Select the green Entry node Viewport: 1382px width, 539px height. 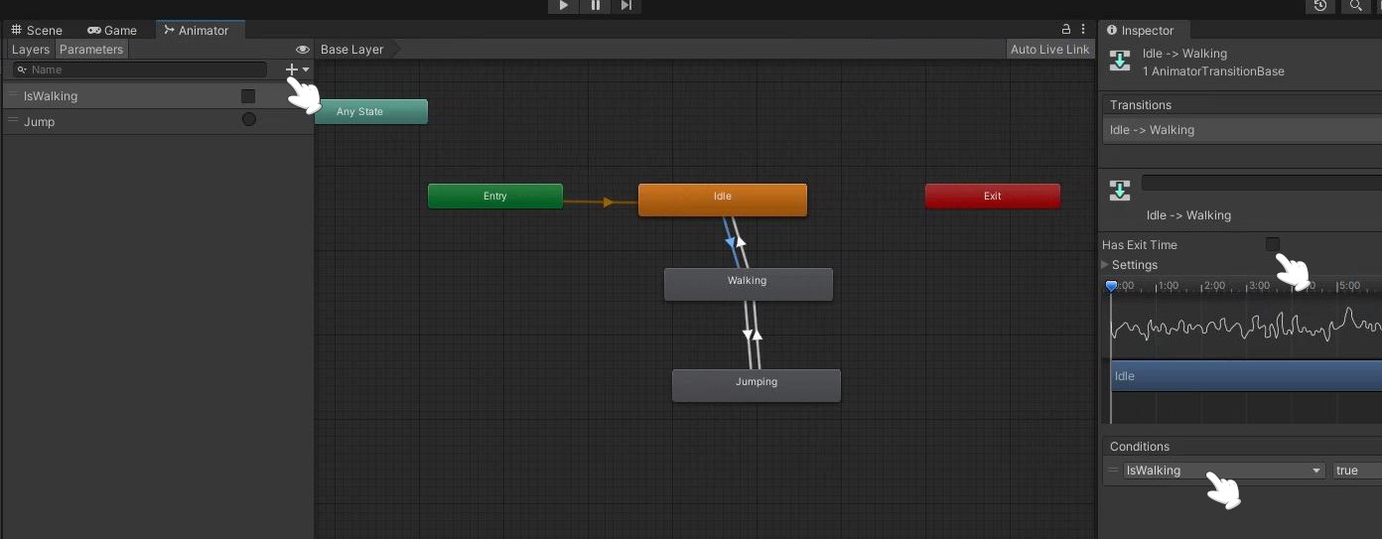[x=494, y=196]
